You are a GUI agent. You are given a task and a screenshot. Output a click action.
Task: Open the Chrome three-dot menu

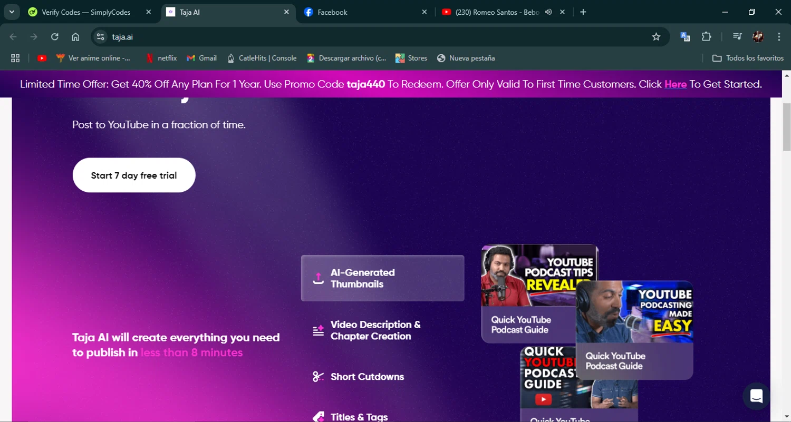[779, 37]
